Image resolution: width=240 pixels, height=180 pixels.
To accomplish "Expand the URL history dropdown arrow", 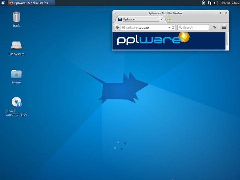I will tap(169, 28).
